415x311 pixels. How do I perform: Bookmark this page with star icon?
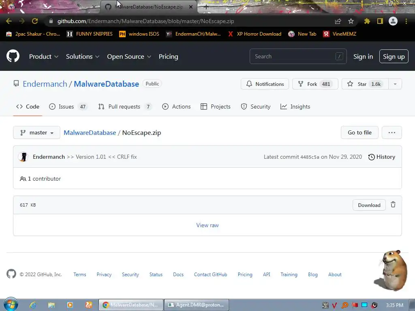coord(351,21)
